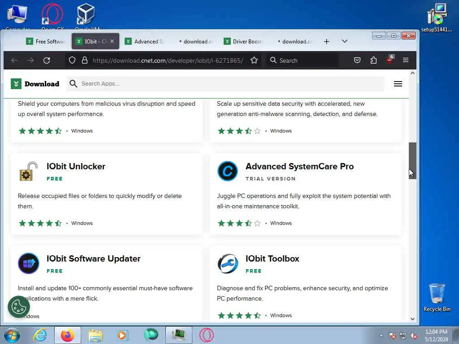Viewport: 459px width, 344px height.
Task: Show hidden system tray icons
Action: 381,336
